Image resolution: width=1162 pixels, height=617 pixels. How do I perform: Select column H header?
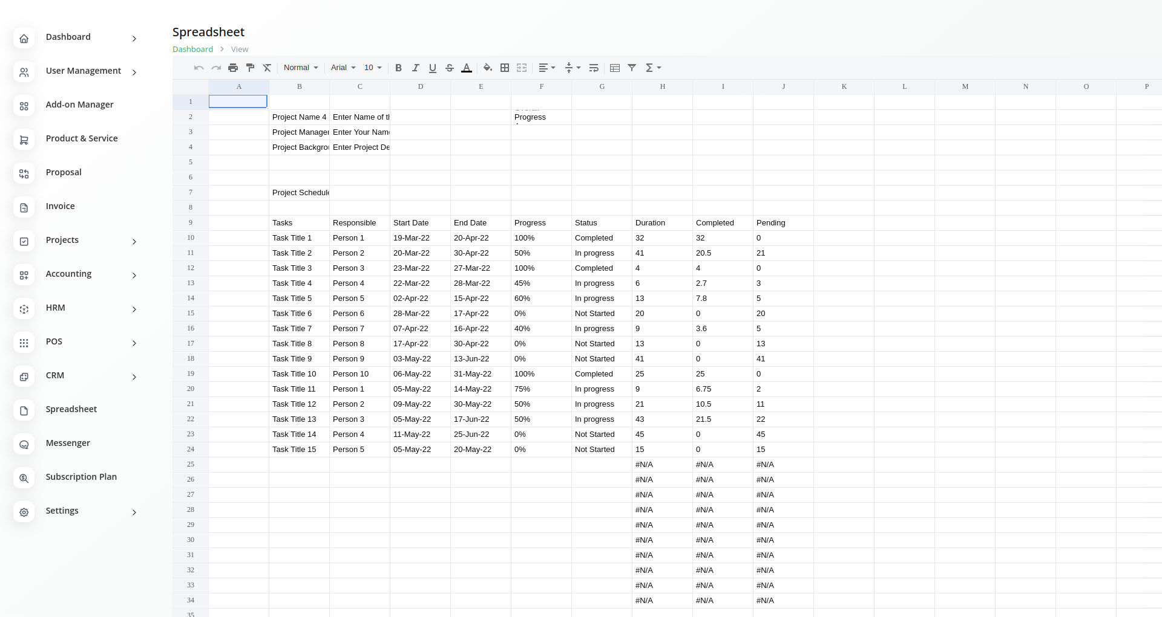(x=663, y=86)
